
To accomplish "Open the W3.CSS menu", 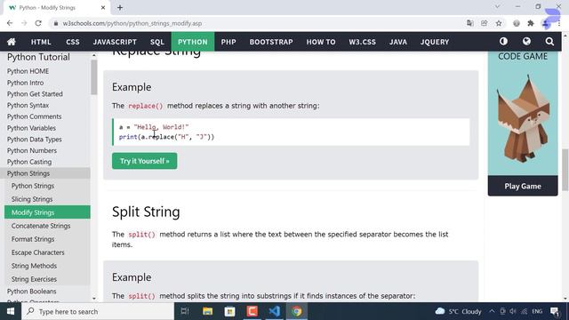I will point(362,42).
